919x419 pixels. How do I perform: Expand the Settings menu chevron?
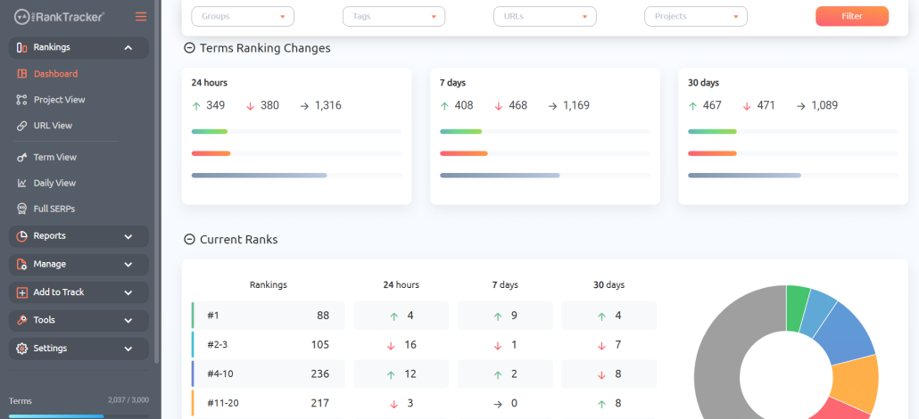pos(128,348)
